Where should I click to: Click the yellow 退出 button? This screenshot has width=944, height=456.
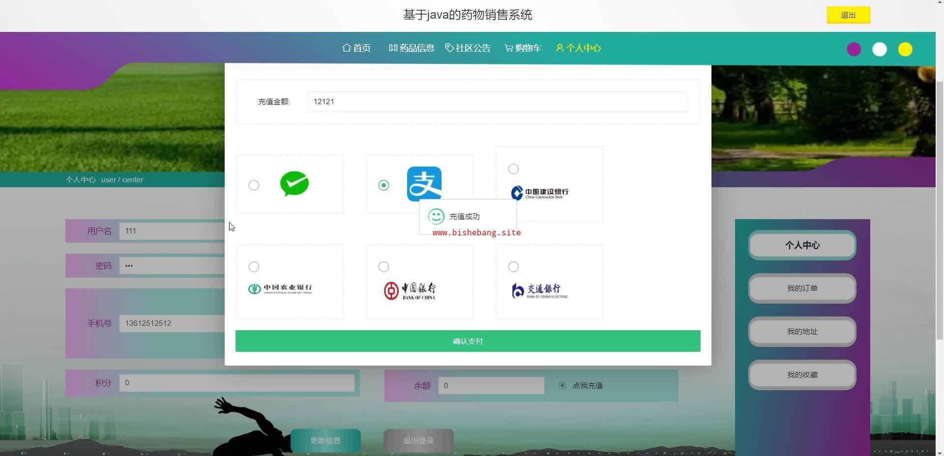[x=849, y=15]
